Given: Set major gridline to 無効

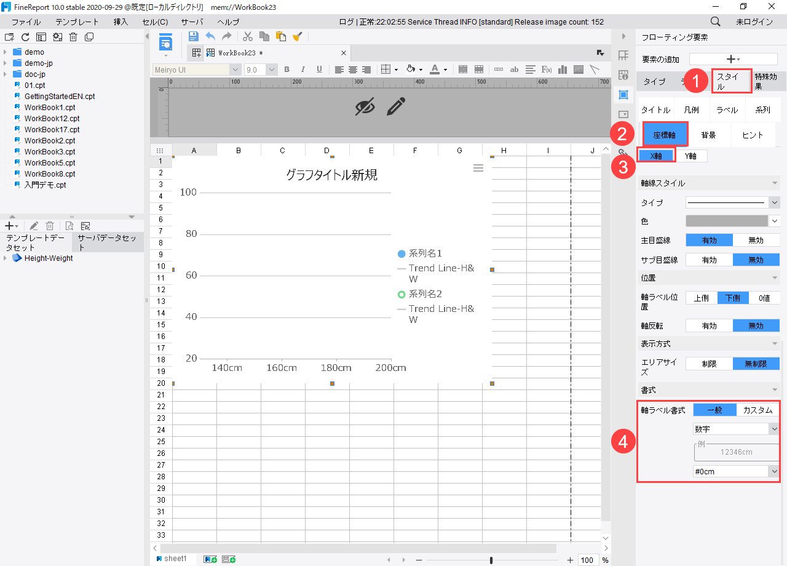Looking at the screenshot, I should point(756,241).
